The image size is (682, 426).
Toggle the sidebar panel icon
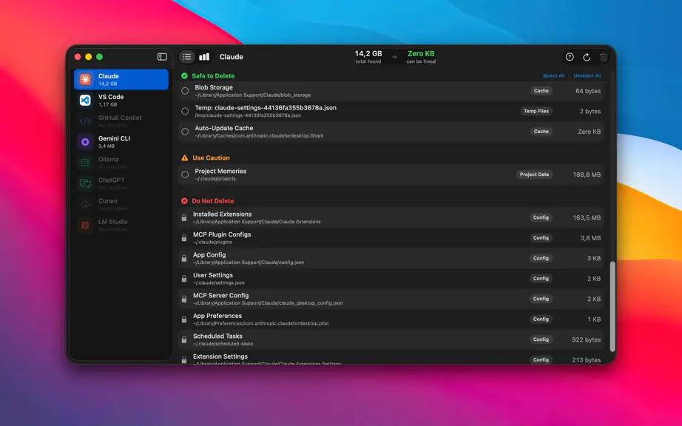(162, 56)
